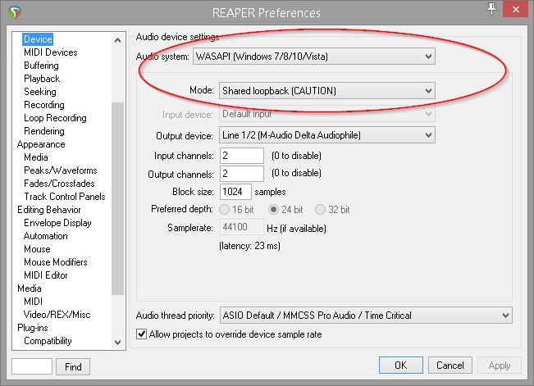Screen dimensions: 534x386
Task: Open Loop Recording settings
Action: click(55, 118)
